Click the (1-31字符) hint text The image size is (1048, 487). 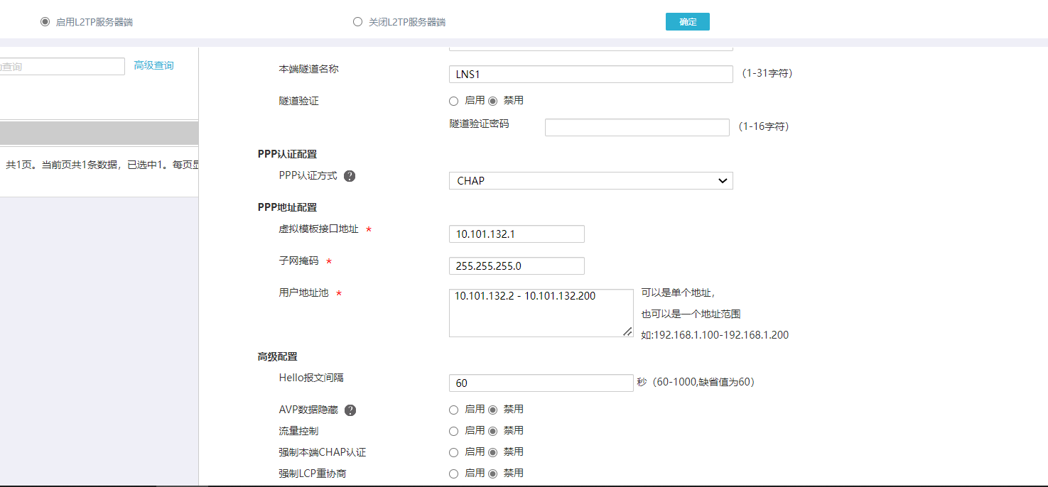tap(767, 73)
